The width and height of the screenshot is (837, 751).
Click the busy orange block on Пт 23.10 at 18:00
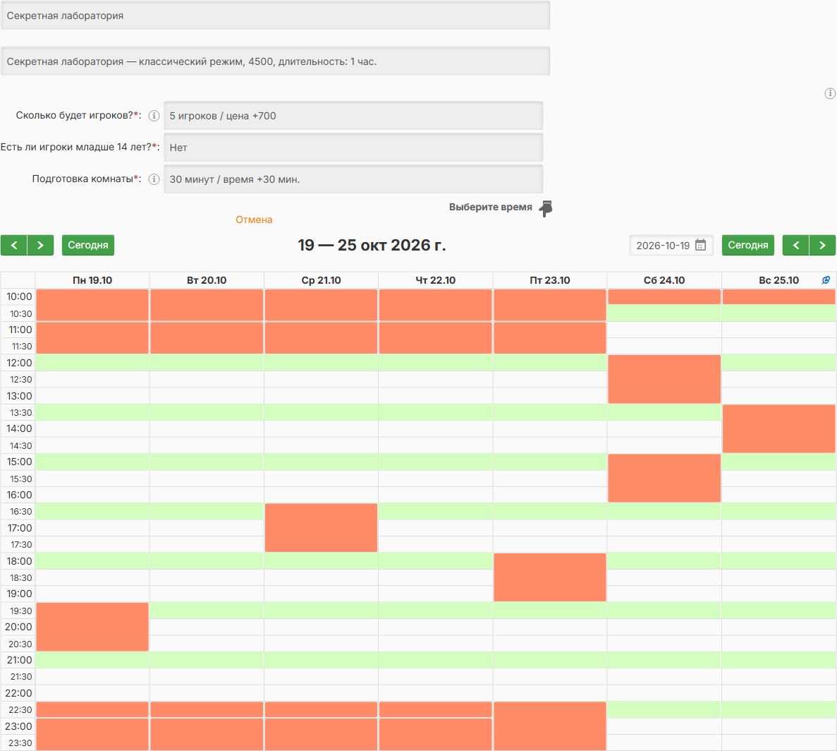pyautogui.click(x=550, y=577)
